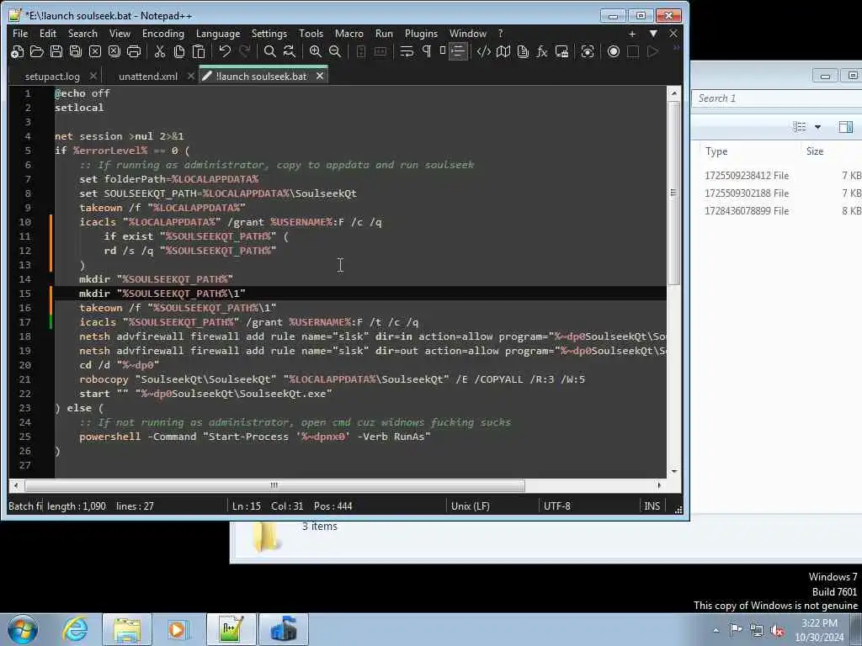Start macro recording with record icon

point(614,51)
